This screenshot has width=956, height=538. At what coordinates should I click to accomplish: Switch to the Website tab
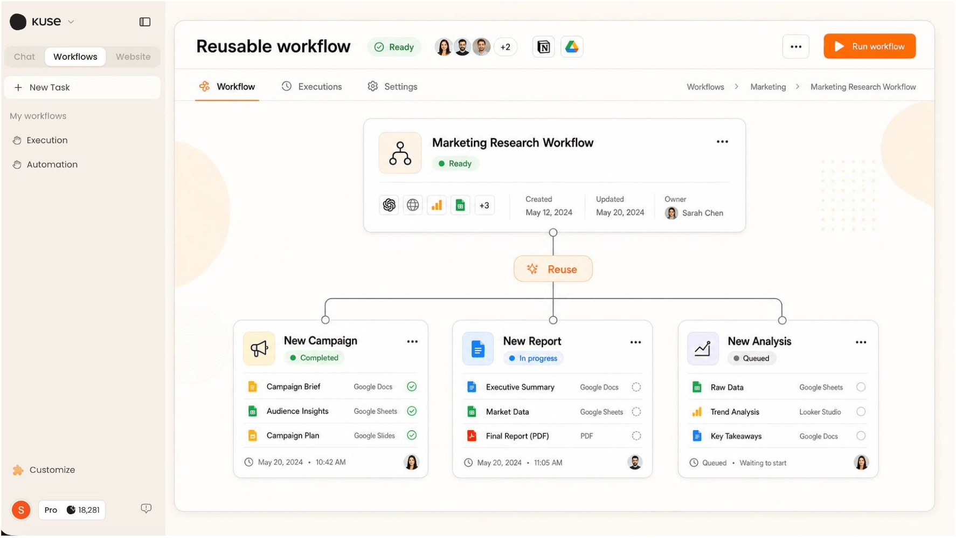pos(133,57)
